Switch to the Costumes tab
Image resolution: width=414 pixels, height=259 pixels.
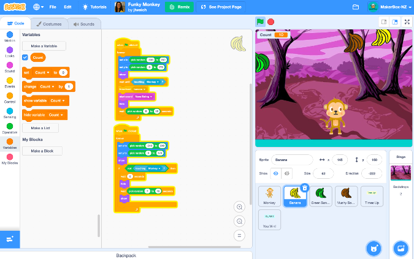[48, 24]
